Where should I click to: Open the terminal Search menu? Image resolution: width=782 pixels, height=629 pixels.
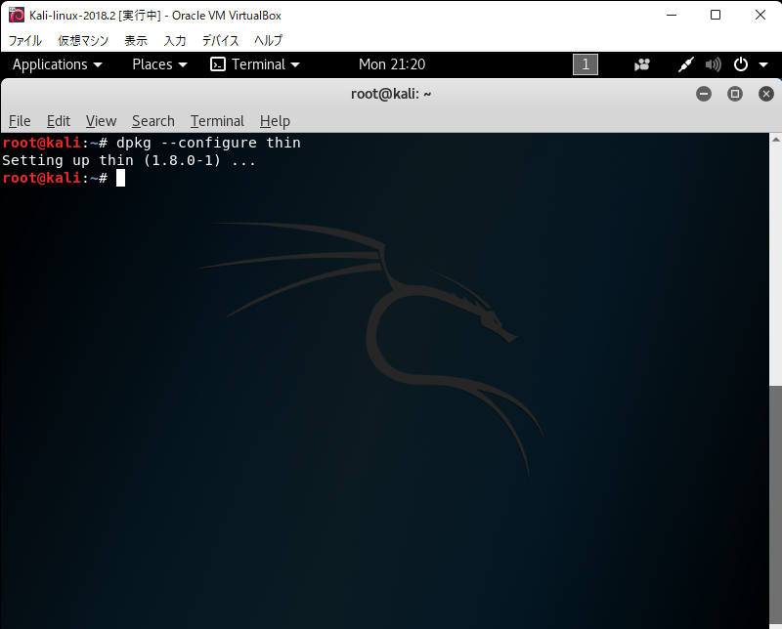click(153, 121)
